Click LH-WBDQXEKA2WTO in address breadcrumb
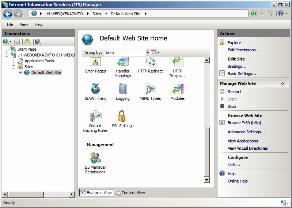Viewport: 292px width, 208px height. (x=64, y=14)
